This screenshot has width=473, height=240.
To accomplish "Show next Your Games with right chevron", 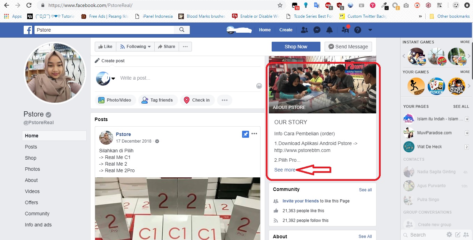I will 469,86.
